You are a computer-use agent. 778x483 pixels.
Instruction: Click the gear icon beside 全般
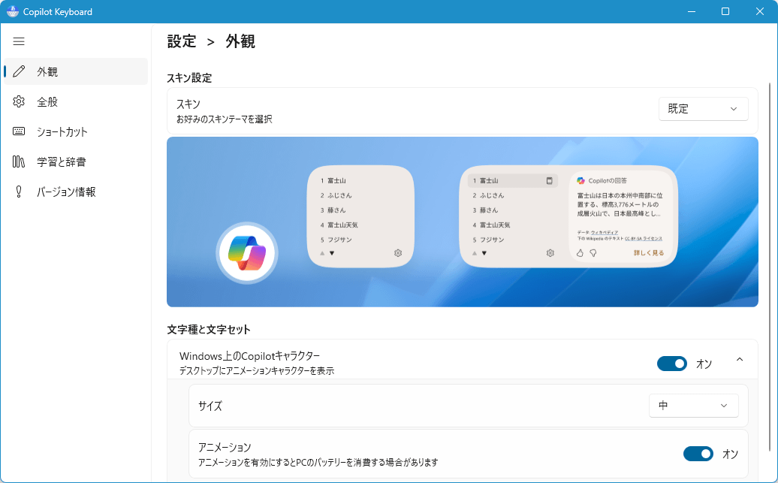(x=20, y=101)
